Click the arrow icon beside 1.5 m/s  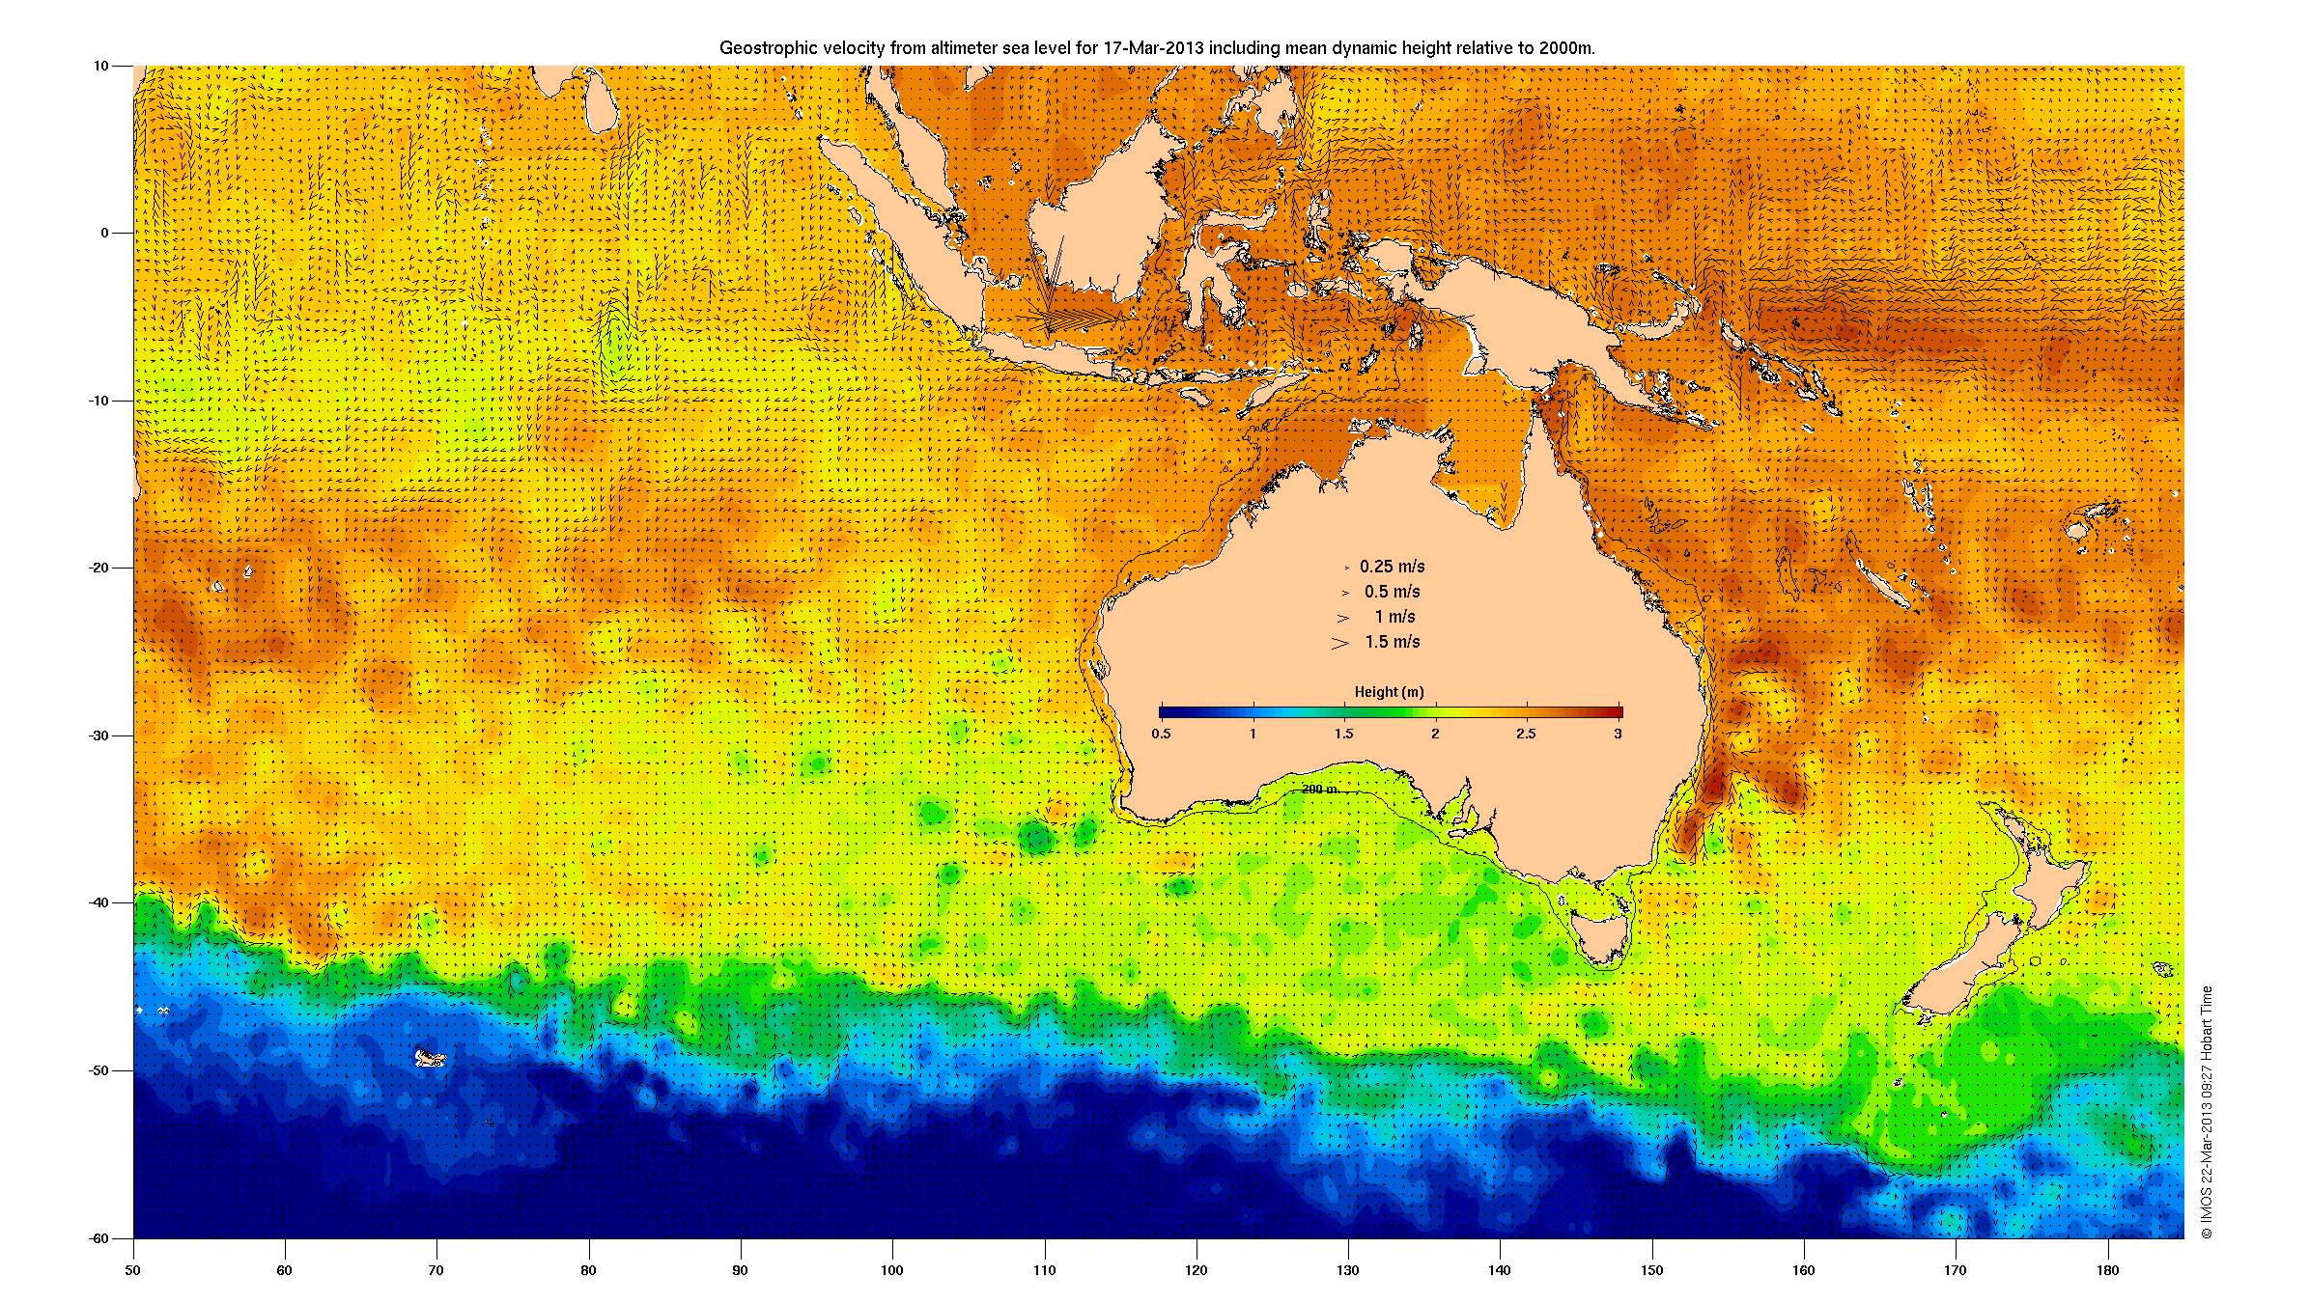point(1340,643)
